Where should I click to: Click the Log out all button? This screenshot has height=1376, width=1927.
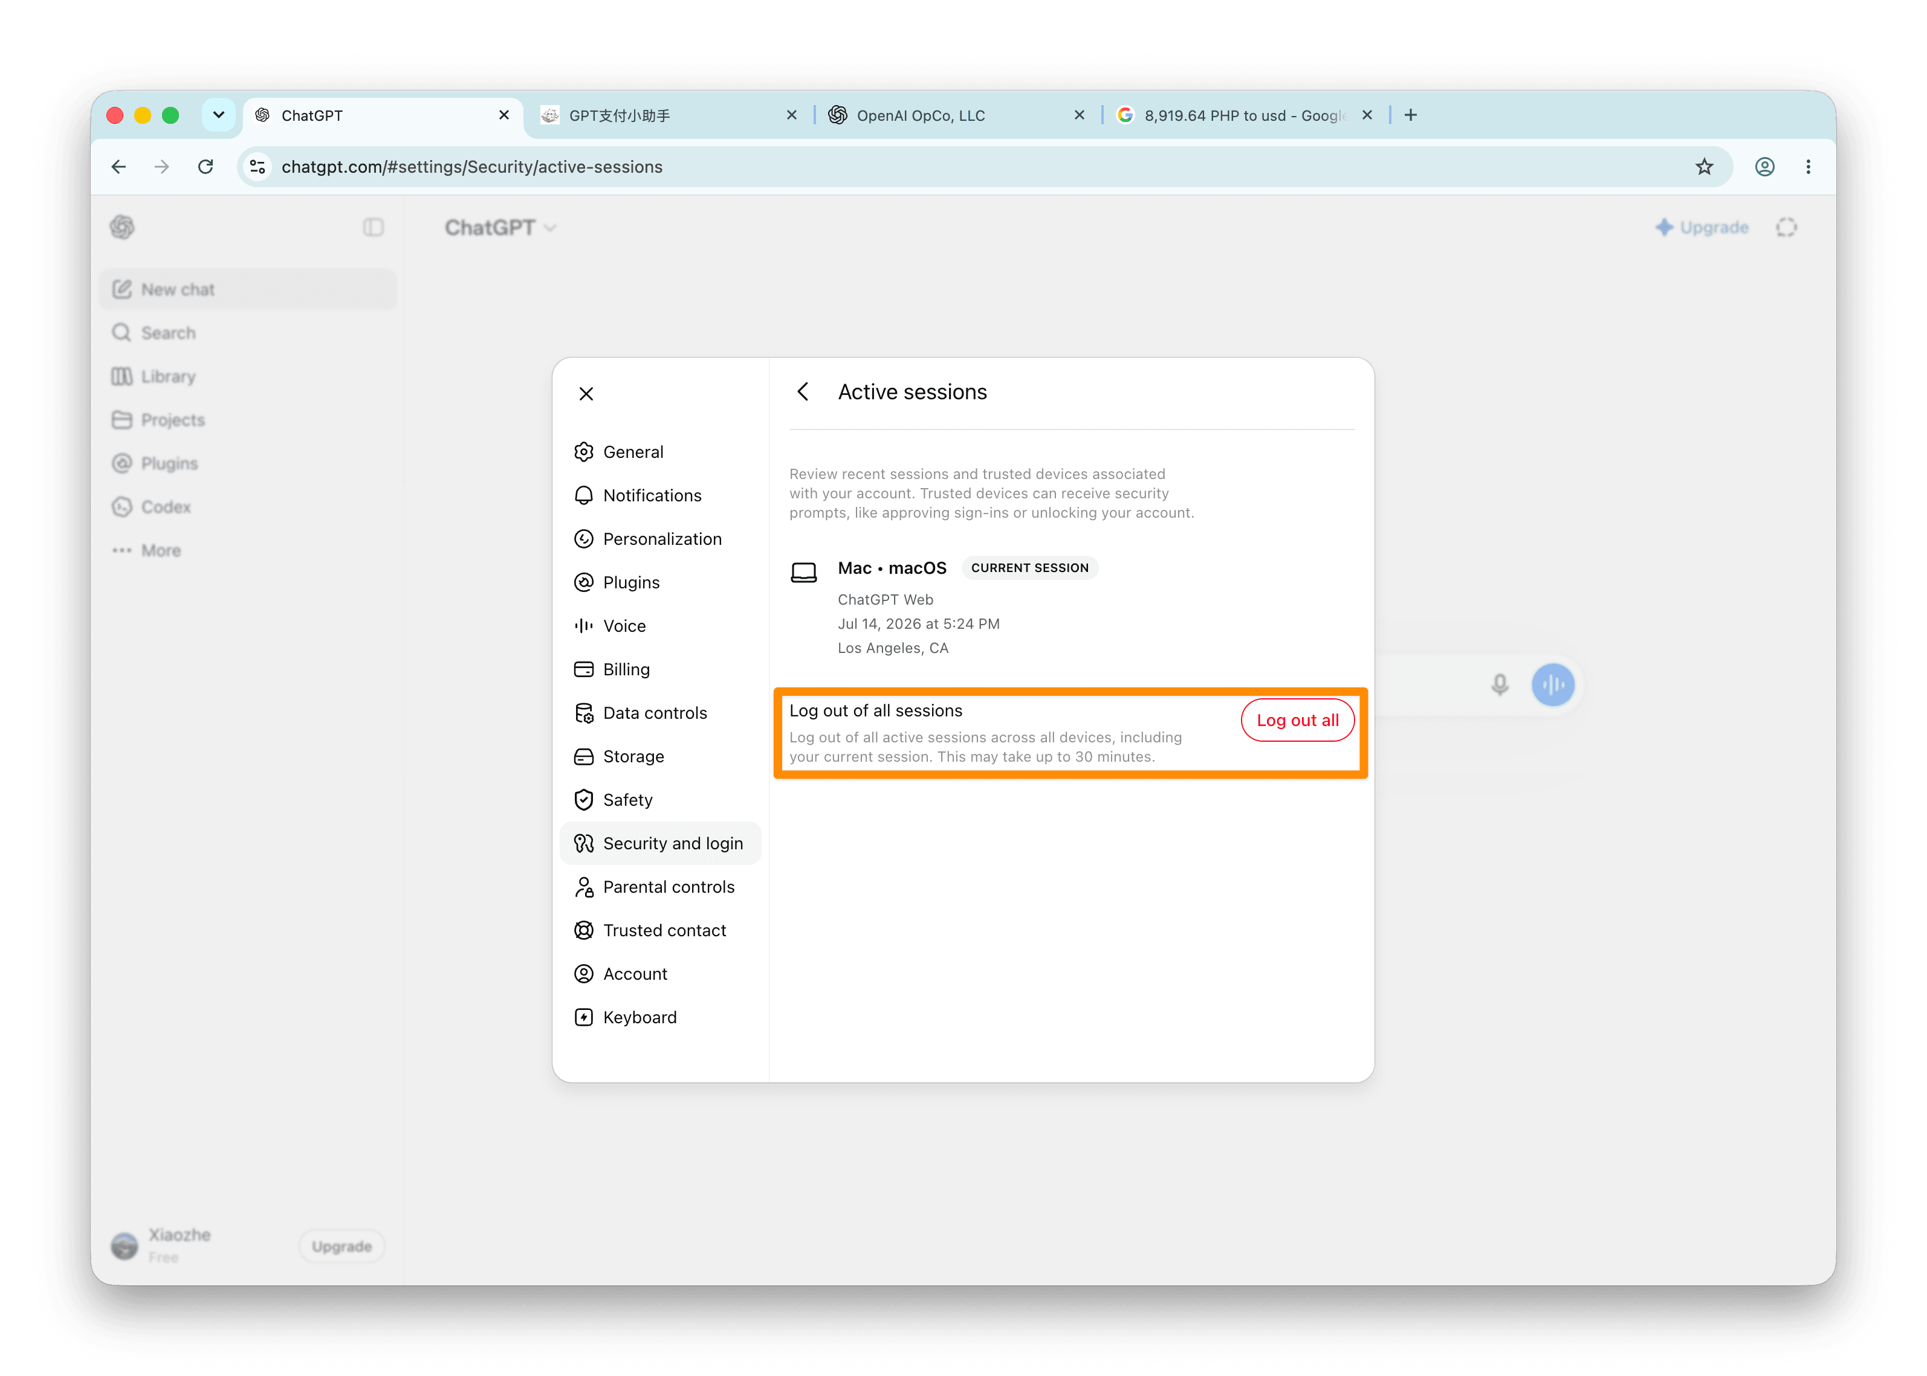(1297, 720)
